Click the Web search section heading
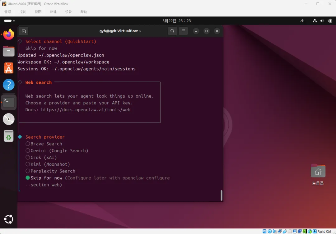The width and height of the screenshot is (336, 234). pyautogui.click(x=39, y=82)
